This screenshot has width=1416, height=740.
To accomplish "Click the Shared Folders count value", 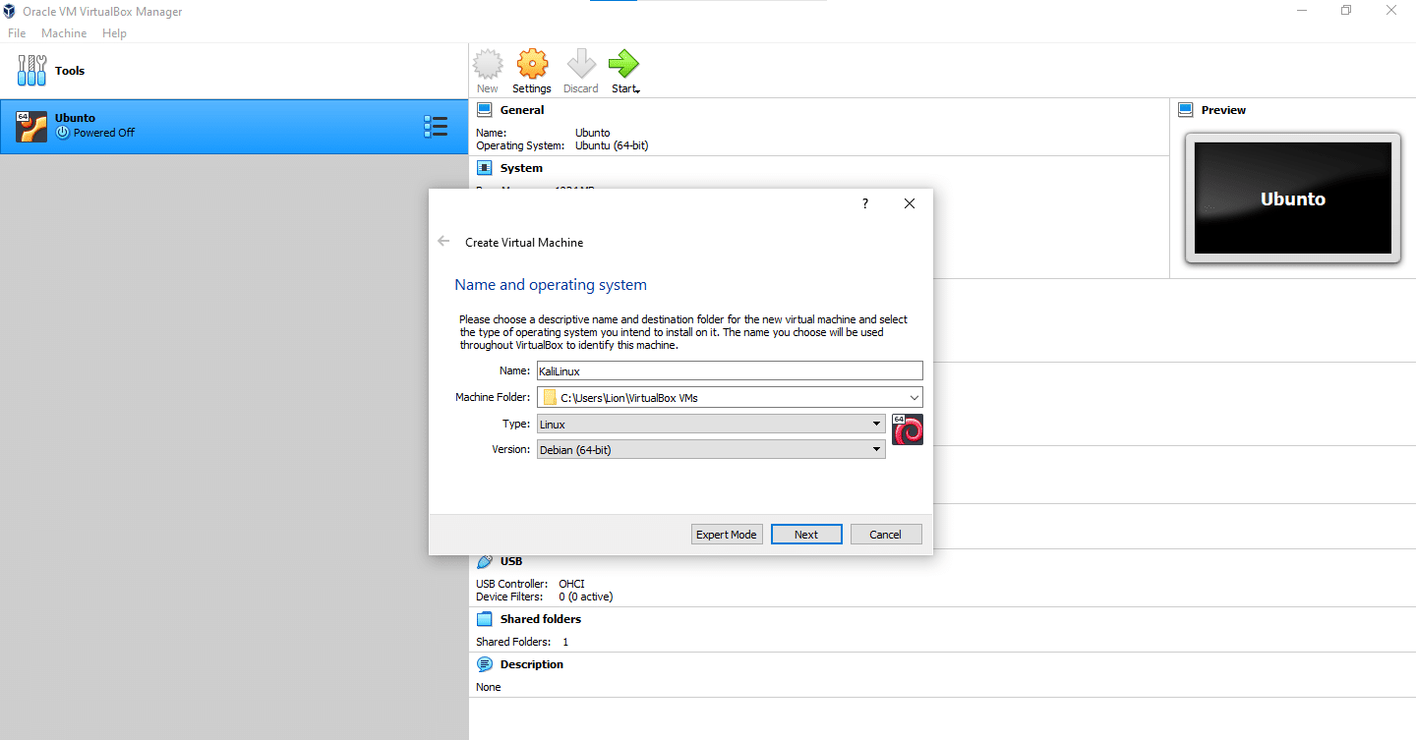I will [565, 642].
